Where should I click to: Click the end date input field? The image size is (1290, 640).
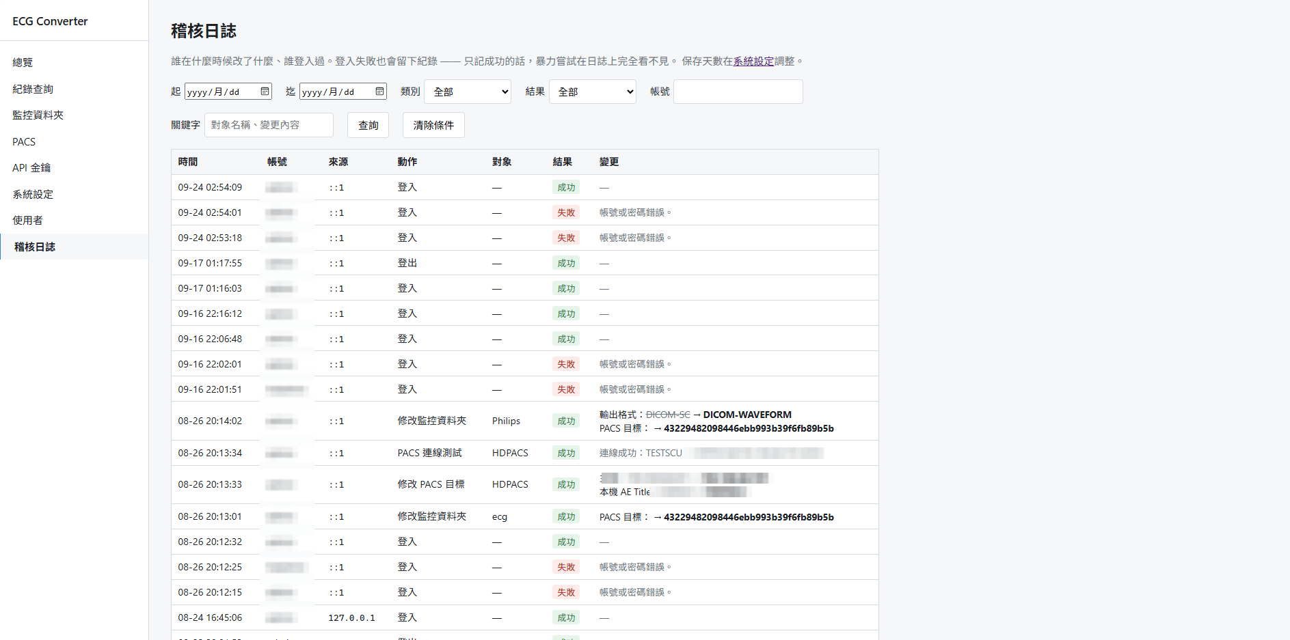click(343, 92)
